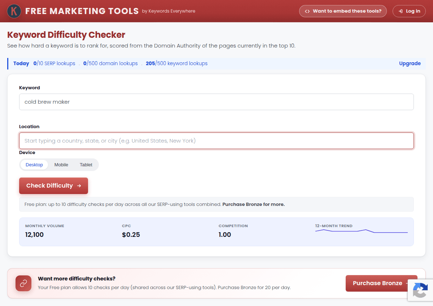Click the Upgrade link
The image size is (433, 306).
pyautogui.click(x=410, y=63)
